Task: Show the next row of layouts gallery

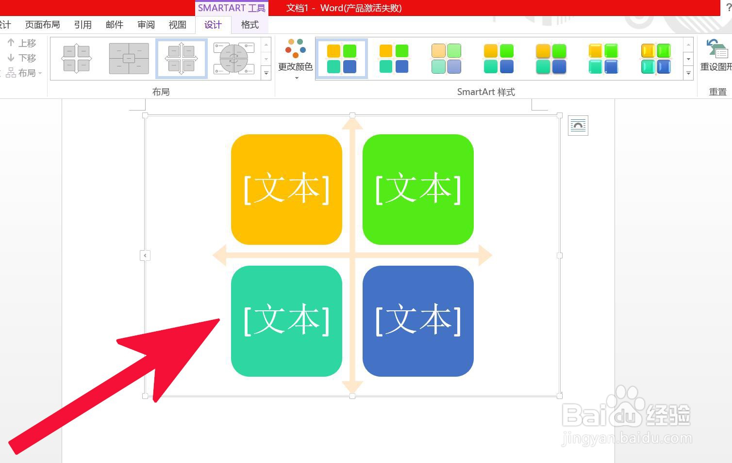Action: point(266,59)
